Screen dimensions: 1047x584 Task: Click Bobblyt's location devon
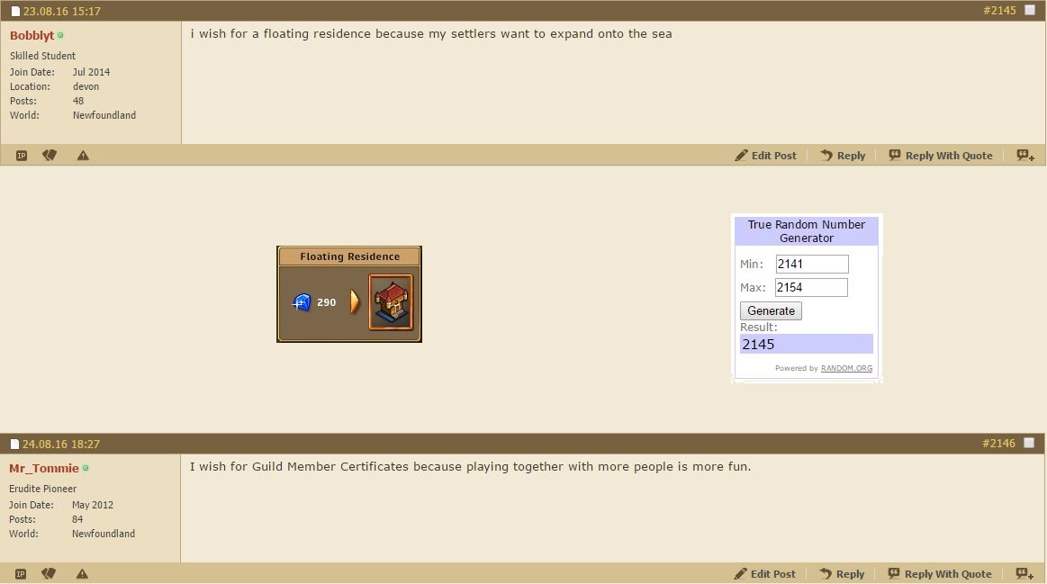(x=86, y=86)
